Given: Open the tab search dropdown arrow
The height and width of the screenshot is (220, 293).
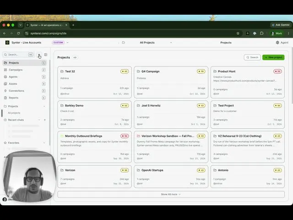Looking at the screenshot, I should pyautogui.click(x=20, y=25).
